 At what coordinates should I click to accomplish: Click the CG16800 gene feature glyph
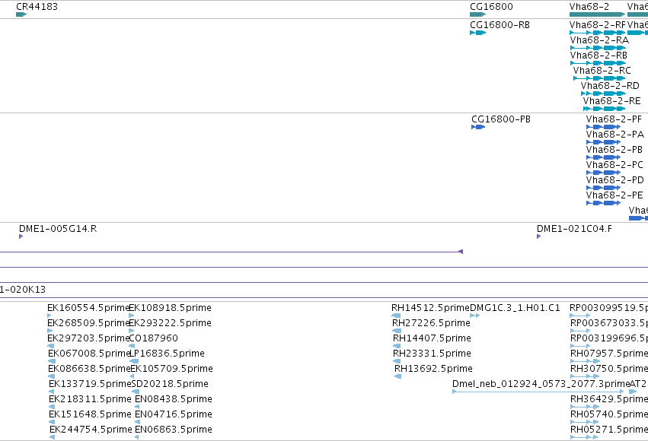tap(477, 14)
